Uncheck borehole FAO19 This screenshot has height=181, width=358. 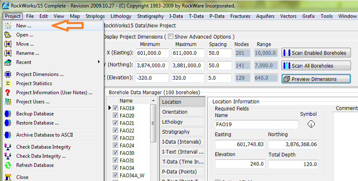pyautogui.click(x=115, y=108)
